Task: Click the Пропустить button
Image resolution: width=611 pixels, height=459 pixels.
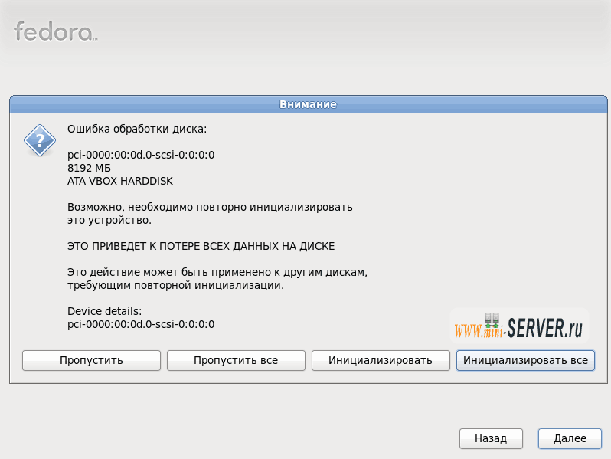Action: click(x=91, y=360)
